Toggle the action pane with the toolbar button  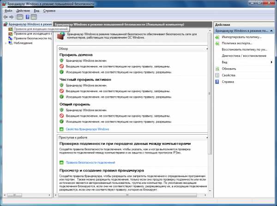click(34, 16)
